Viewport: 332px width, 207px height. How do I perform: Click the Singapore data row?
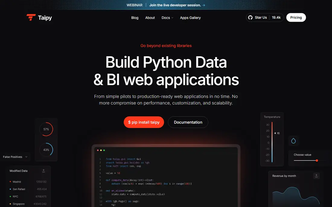tap(28, 204)
